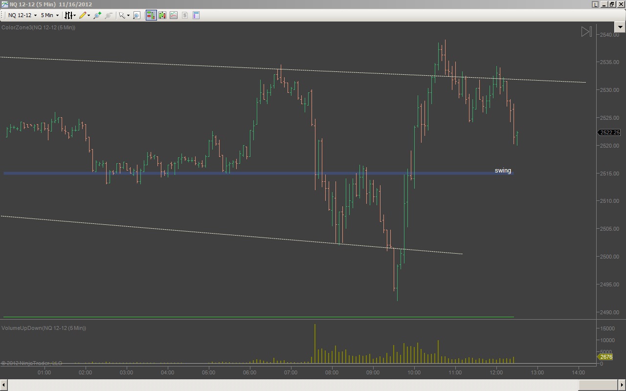Click the 2522.25 current price marker
The image size is (626, 391).
pos(609,132)
